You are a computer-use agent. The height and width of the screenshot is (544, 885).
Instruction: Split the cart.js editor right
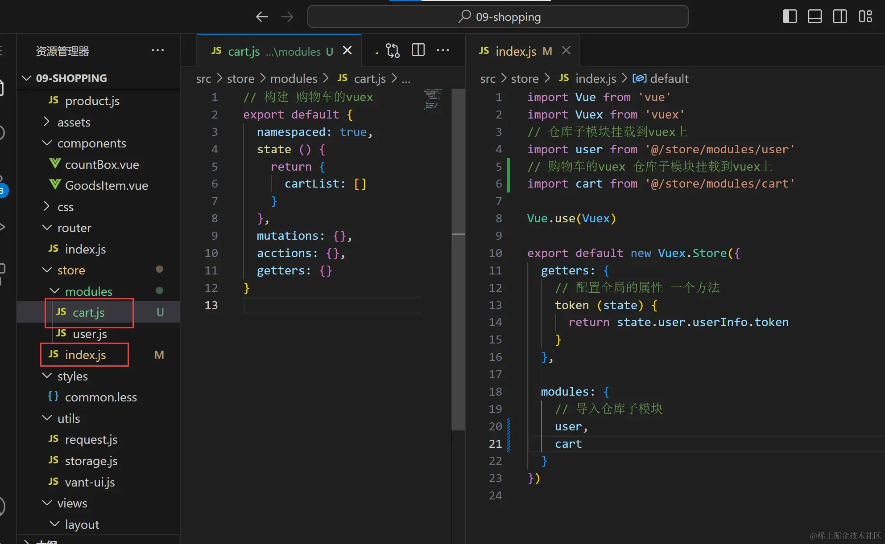[418, 50]
